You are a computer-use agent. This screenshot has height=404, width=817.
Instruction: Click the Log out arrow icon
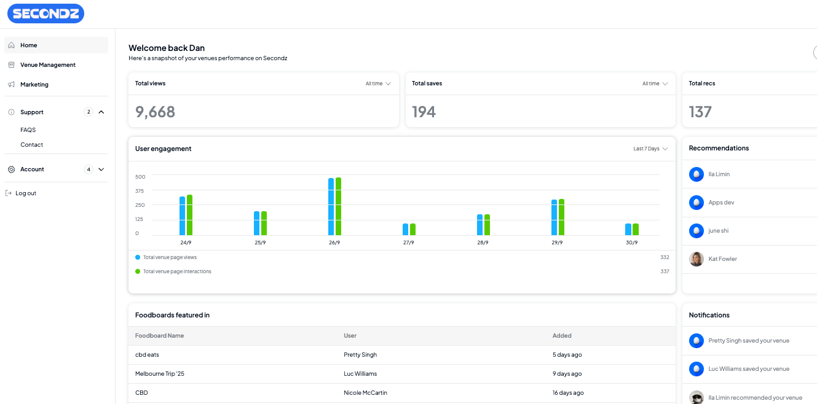(9, 193)
